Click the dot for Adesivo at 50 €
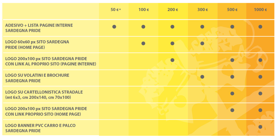 coord(114,27)
